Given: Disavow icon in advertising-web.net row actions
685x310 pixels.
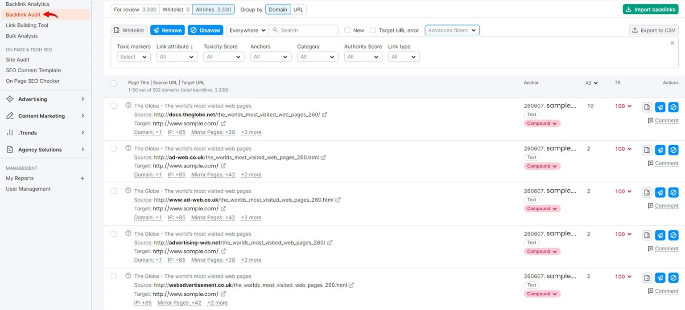Looking at the screenshot, I should [673, 235].
